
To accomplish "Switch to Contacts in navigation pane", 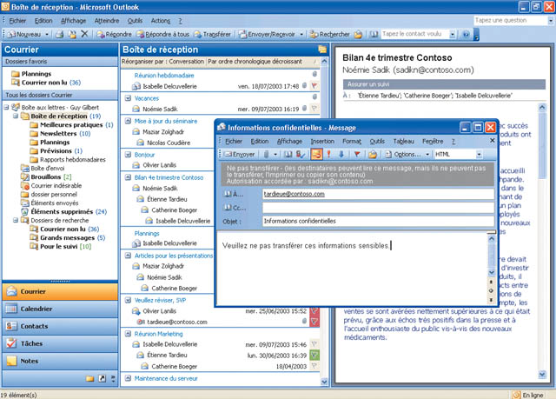I will click(60, 326).
